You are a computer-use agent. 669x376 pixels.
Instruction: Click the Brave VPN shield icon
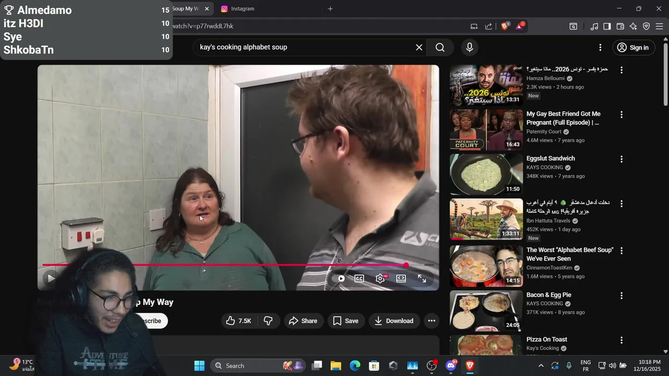(x=646, y=26)
